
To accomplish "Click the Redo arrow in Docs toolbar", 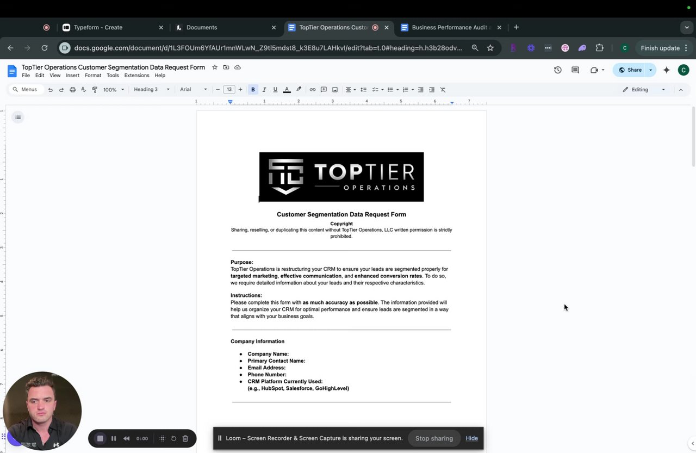I will 61,90.
